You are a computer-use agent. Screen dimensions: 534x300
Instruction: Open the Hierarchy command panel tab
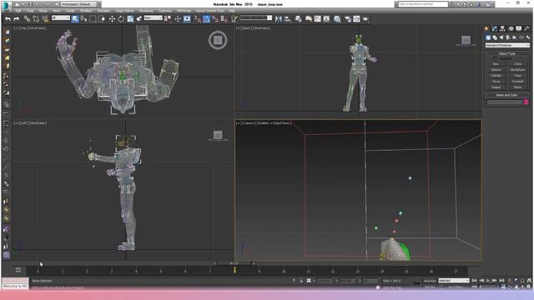(502, 28)
